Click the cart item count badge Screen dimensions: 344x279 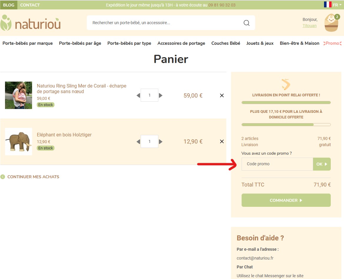pos(337,17)
